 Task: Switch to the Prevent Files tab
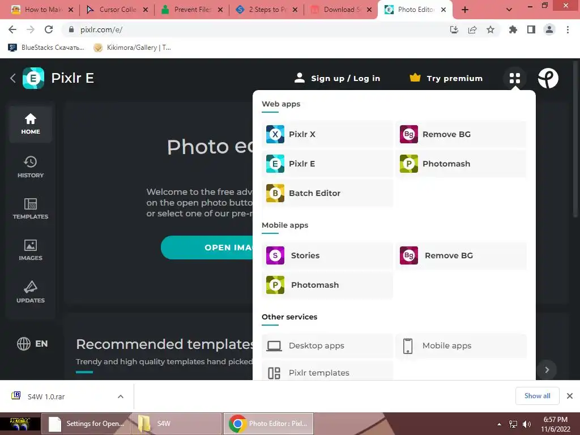click(x=192, y=10)
